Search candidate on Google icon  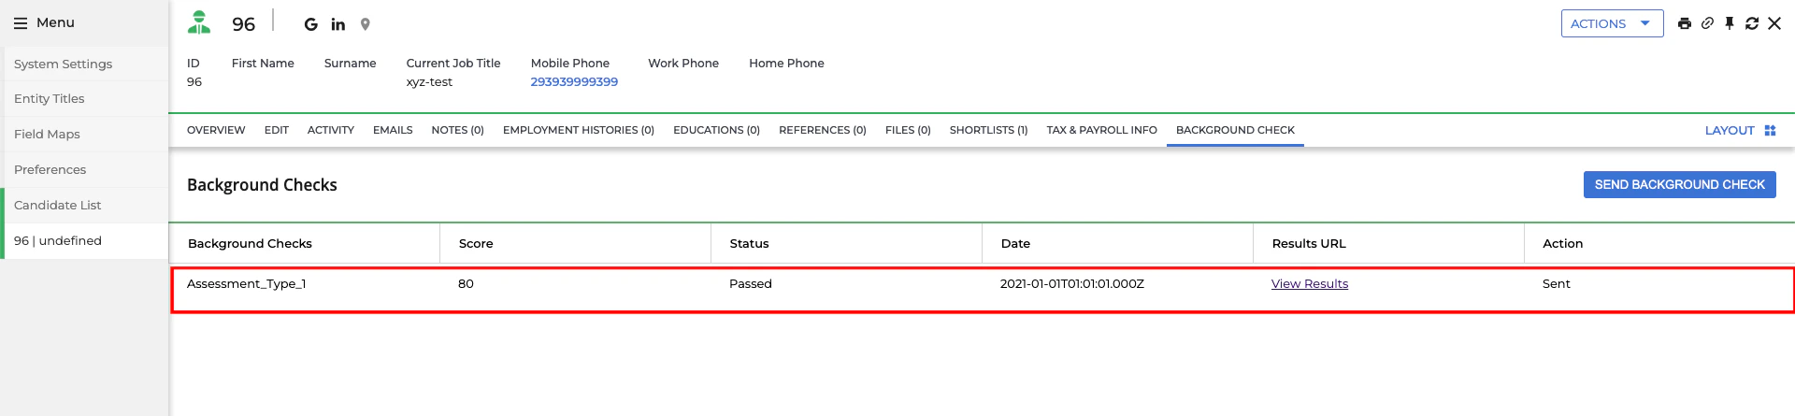[311, 24]
